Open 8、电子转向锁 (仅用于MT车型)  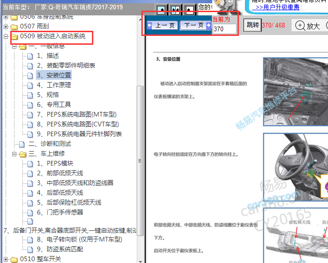coord(79,239)
